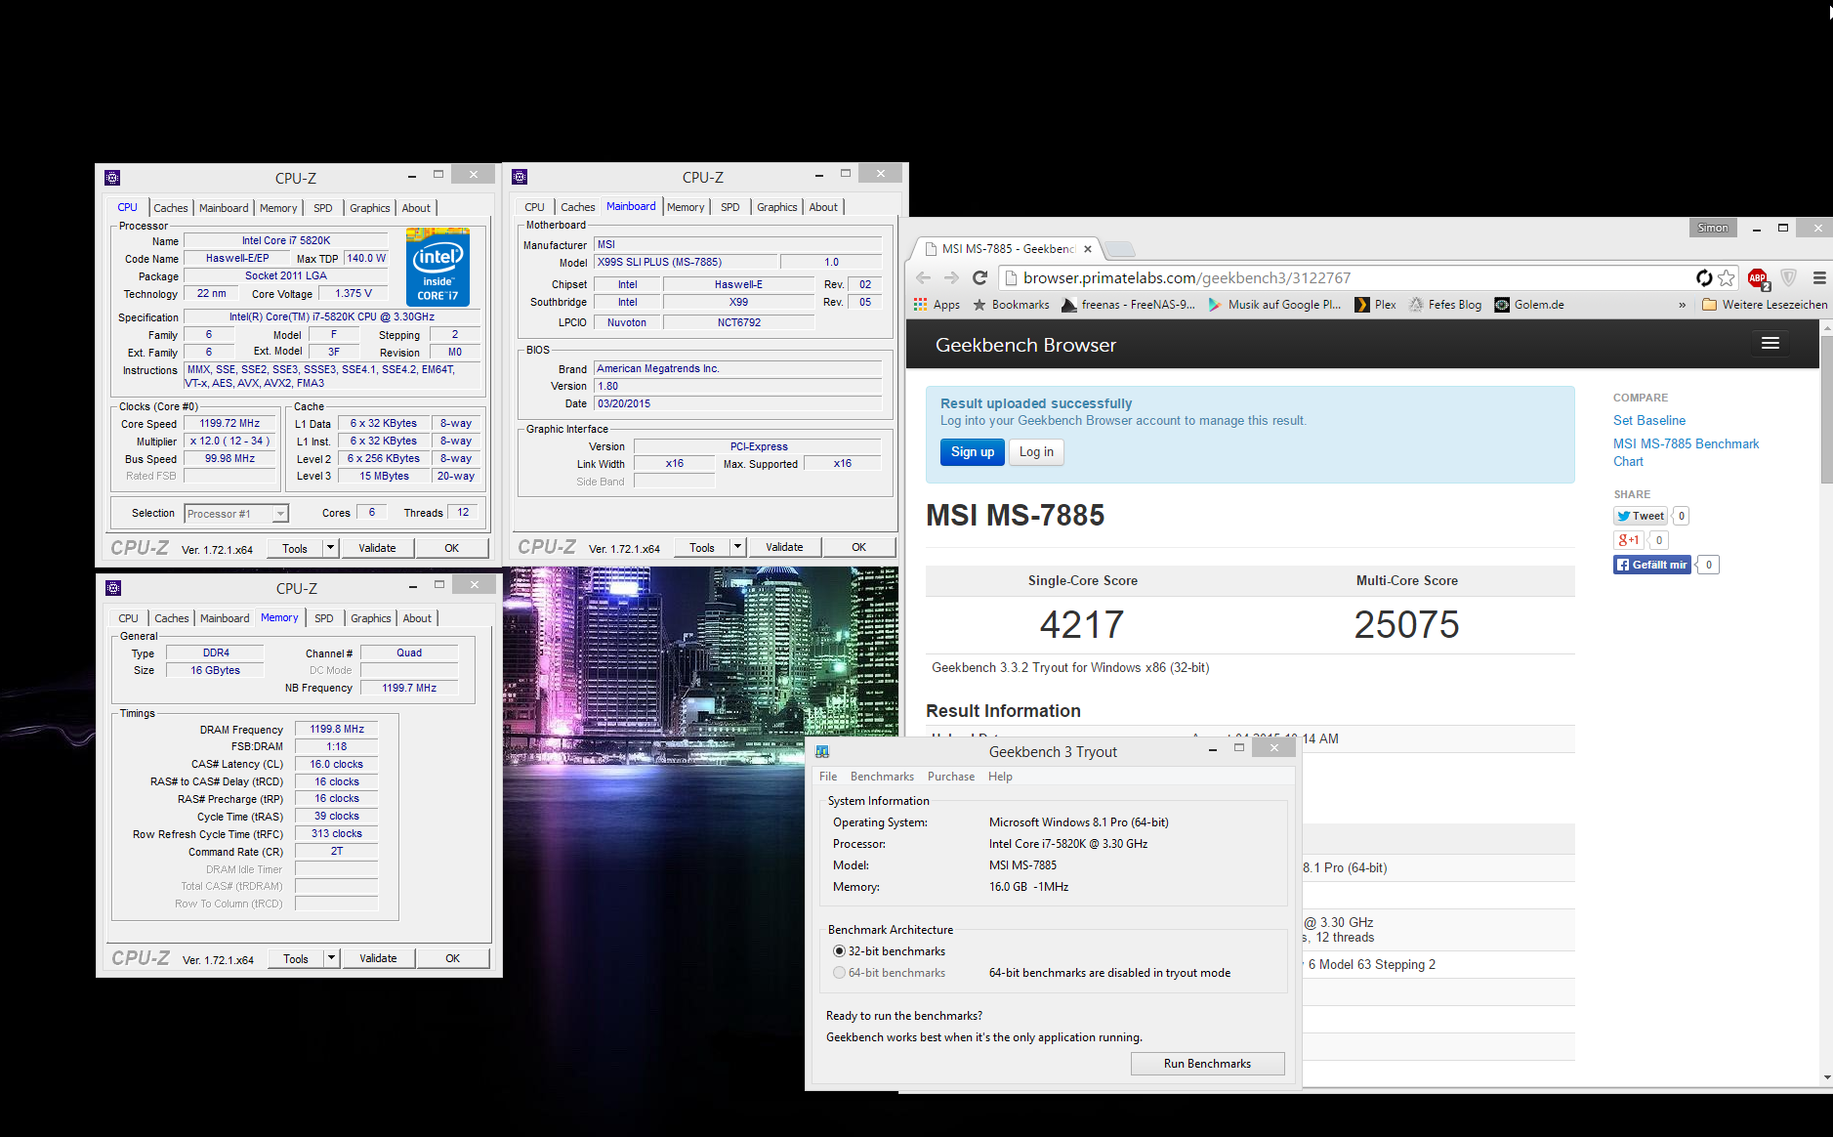This screenshot has width=1833, height=1137.
Task: Close the MSI MS-7885 browser tab
Action: click(1088, 249)
